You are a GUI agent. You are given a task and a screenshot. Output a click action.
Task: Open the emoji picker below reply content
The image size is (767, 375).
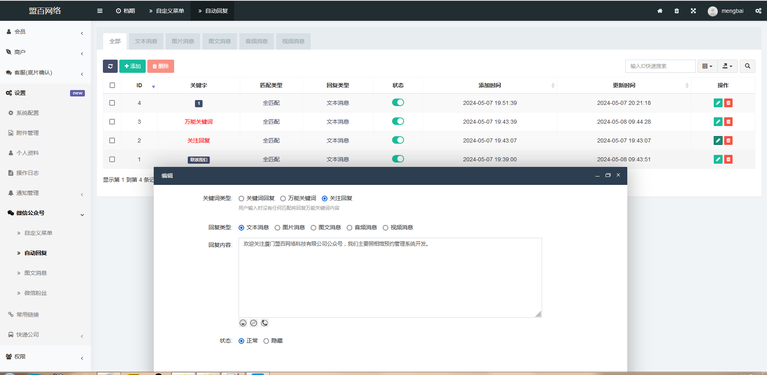243,323
